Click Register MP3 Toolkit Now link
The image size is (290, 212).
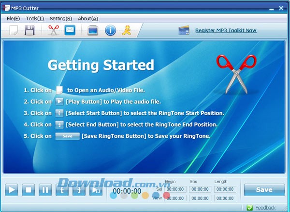[x=226, y=30]
